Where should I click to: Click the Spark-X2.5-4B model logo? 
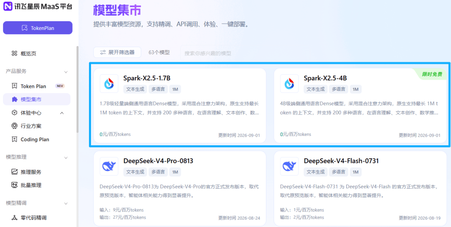289,83
